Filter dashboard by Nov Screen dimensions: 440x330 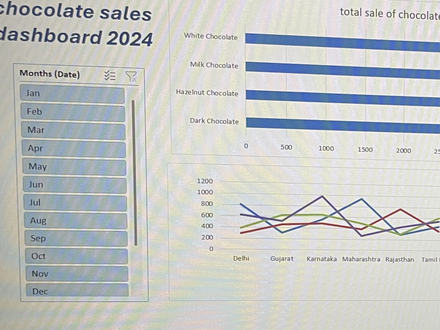(x=77, y=274)
